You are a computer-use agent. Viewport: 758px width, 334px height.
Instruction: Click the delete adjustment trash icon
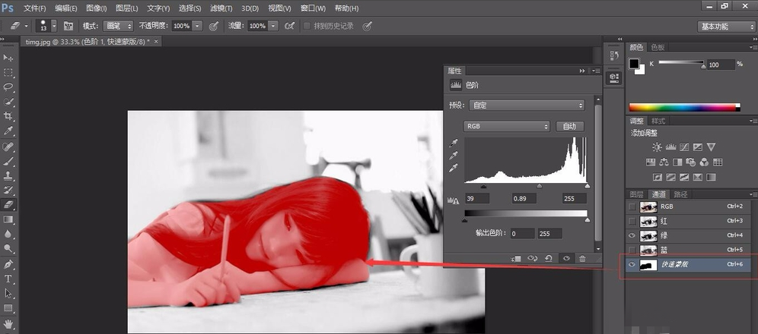click(582, 258)
